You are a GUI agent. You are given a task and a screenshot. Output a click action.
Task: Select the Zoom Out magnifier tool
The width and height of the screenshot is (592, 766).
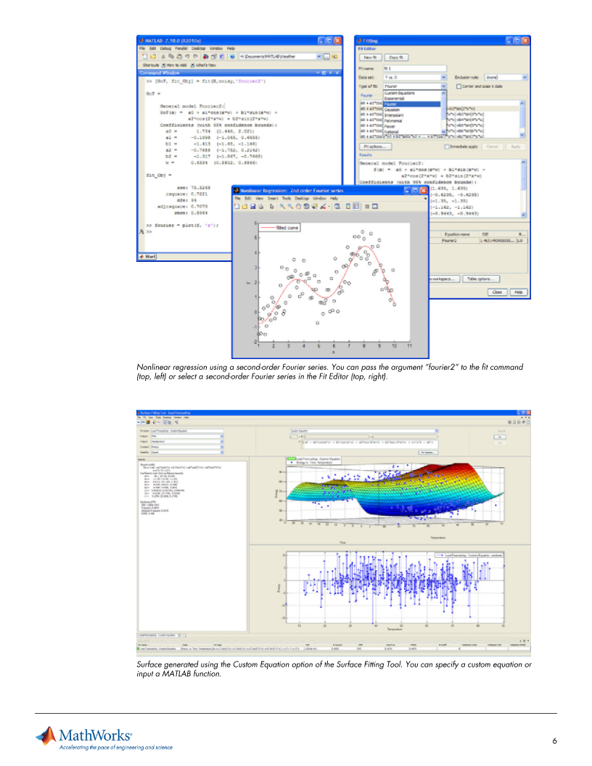point(291,206)
